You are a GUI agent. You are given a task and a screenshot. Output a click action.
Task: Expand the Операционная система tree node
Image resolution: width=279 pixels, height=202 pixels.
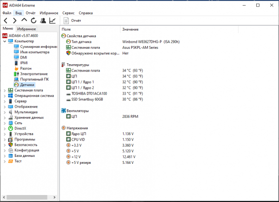5,96
